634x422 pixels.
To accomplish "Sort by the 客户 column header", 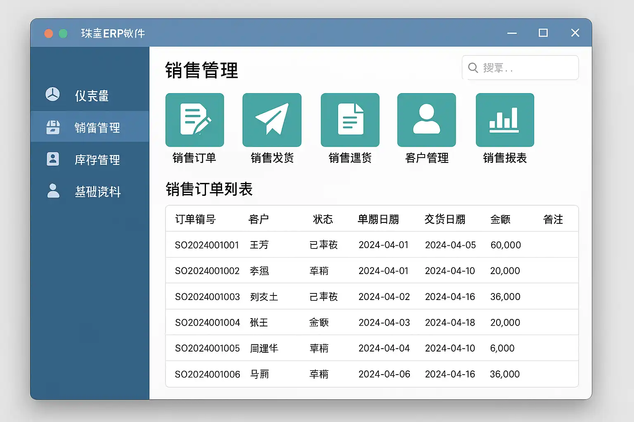I will [x=259, y=219].
